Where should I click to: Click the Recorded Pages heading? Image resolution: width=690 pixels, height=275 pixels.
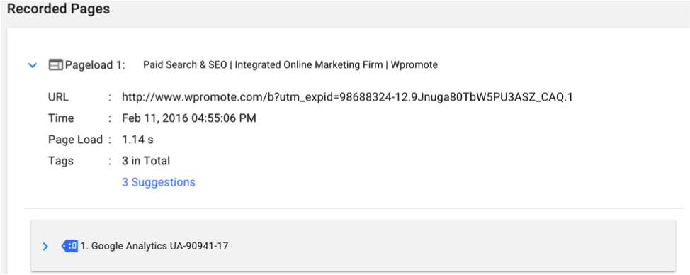coord(59,9)
